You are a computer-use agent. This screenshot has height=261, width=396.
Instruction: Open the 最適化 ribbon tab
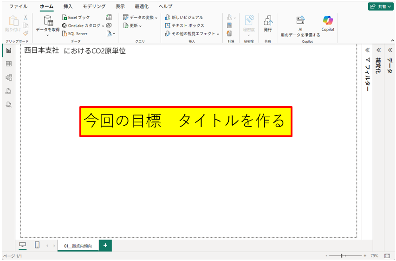coord(142,6)
